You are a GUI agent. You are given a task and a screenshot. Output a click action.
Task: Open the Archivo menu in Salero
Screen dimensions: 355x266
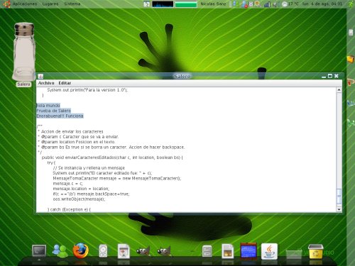[46, 83]
